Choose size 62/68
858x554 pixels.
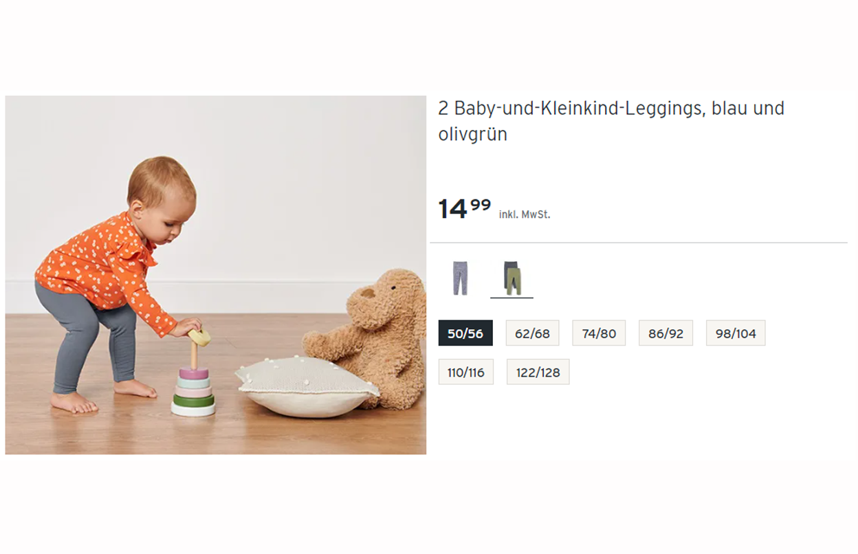(532, 333)
